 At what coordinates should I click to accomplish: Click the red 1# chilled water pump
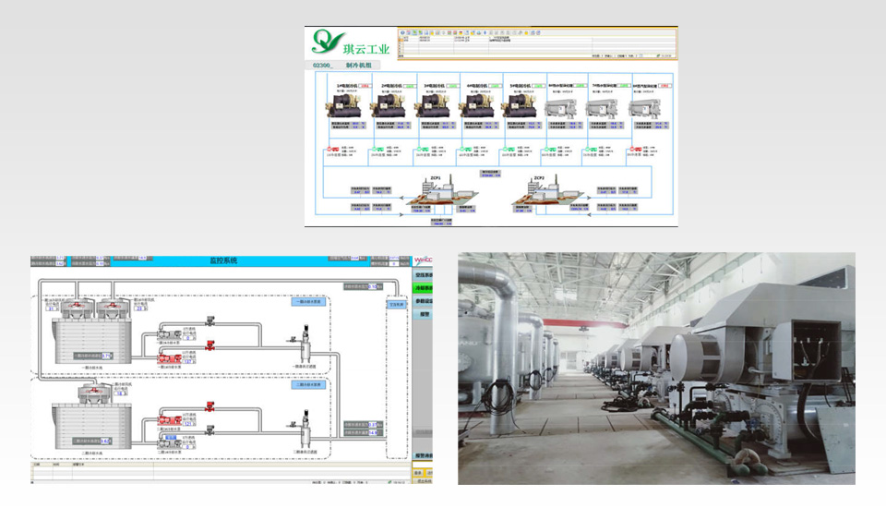click(330, 151)
